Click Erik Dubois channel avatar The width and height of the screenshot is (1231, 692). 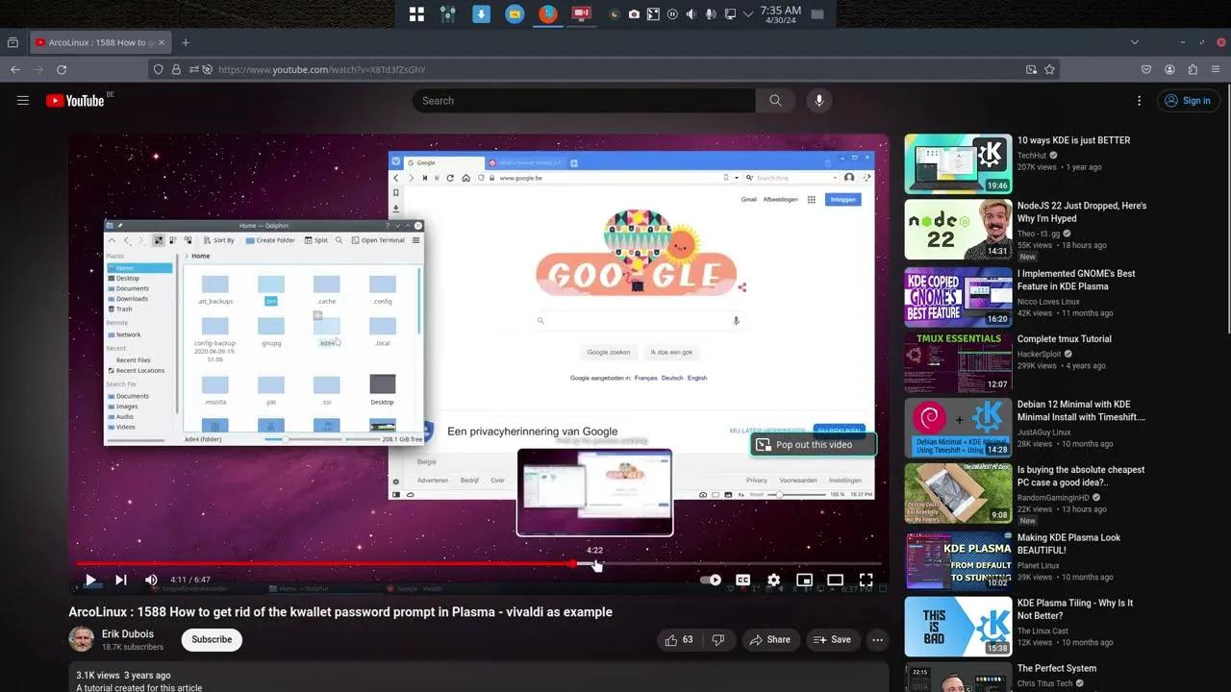coord(81,639)
